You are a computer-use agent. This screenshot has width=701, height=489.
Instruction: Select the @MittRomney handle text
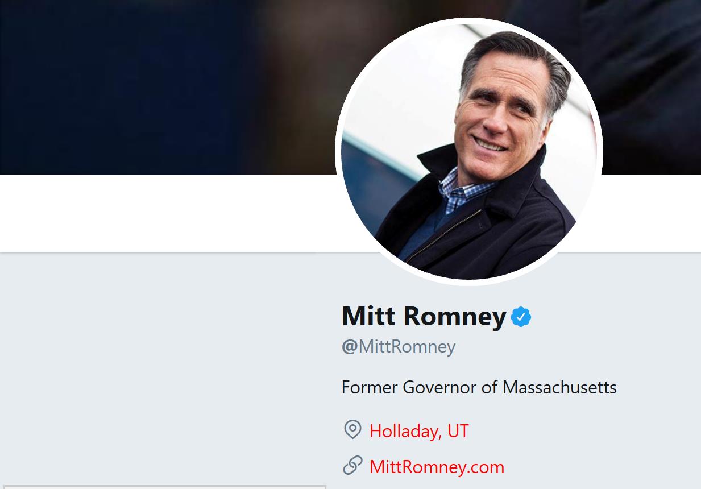point(399,346)
